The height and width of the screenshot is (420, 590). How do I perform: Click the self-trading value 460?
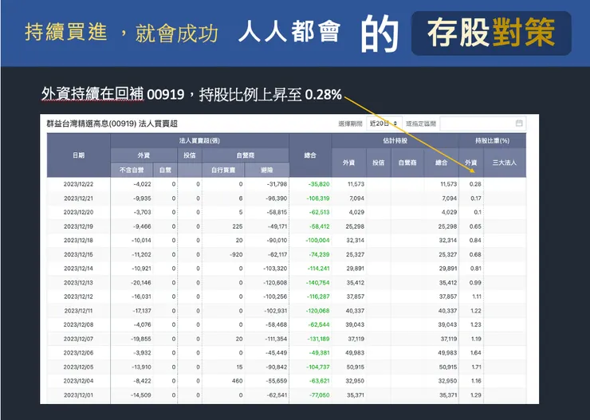coord(238,381)
